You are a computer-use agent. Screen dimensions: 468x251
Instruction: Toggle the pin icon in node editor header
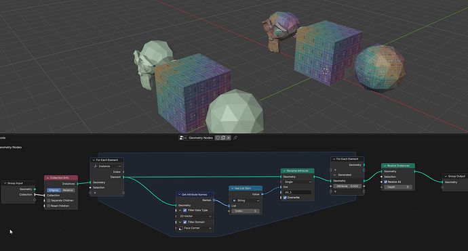(x=235, y=138)
